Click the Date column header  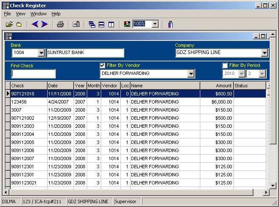pos(60,86)
